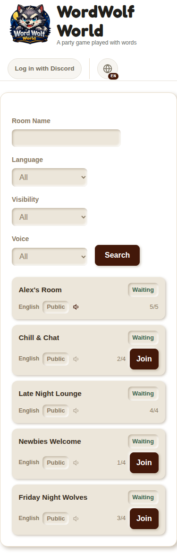The width and height of the screenshot is (177, 558).
Task: Click the speaker icon in Newbies Welcome
Action: pyautogui.click(x=76, y=463)
